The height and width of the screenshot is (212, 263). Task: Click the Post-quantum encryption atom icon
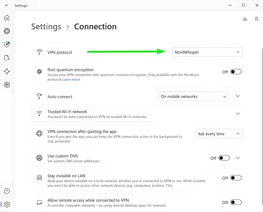coord(39,72)
